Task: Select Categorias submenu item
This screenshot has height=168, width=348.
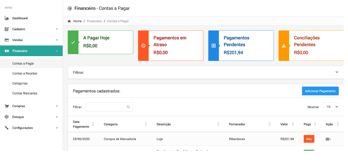Action: [x=31, y=83]
